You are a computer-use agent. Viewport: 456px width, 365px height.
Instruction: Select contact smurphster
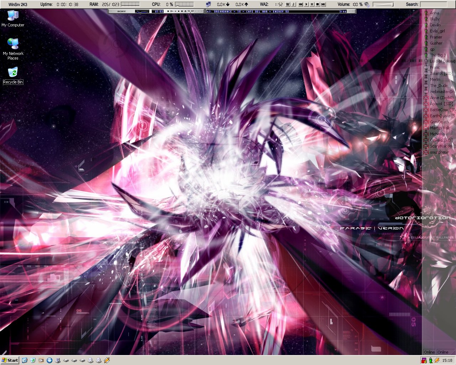439,152
